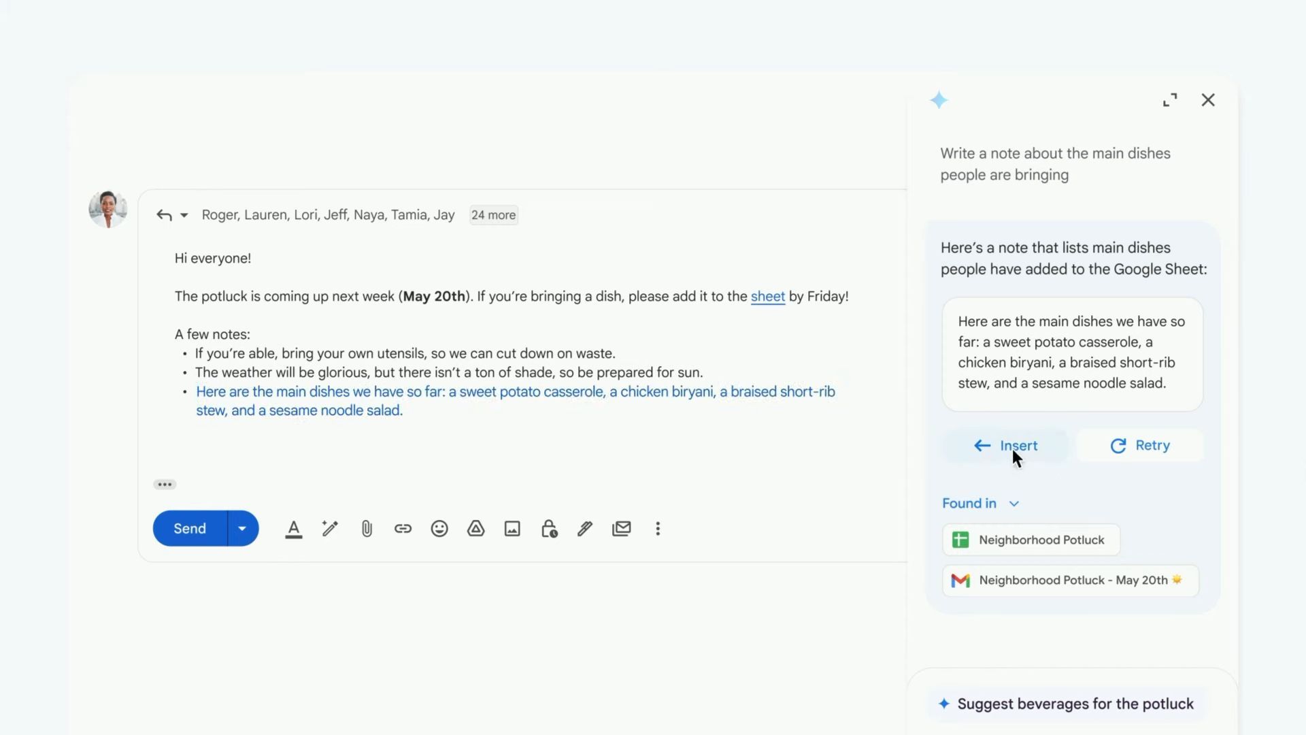
Task: Click the Gemini sparkle icon
Action: [x=939, y=100]
